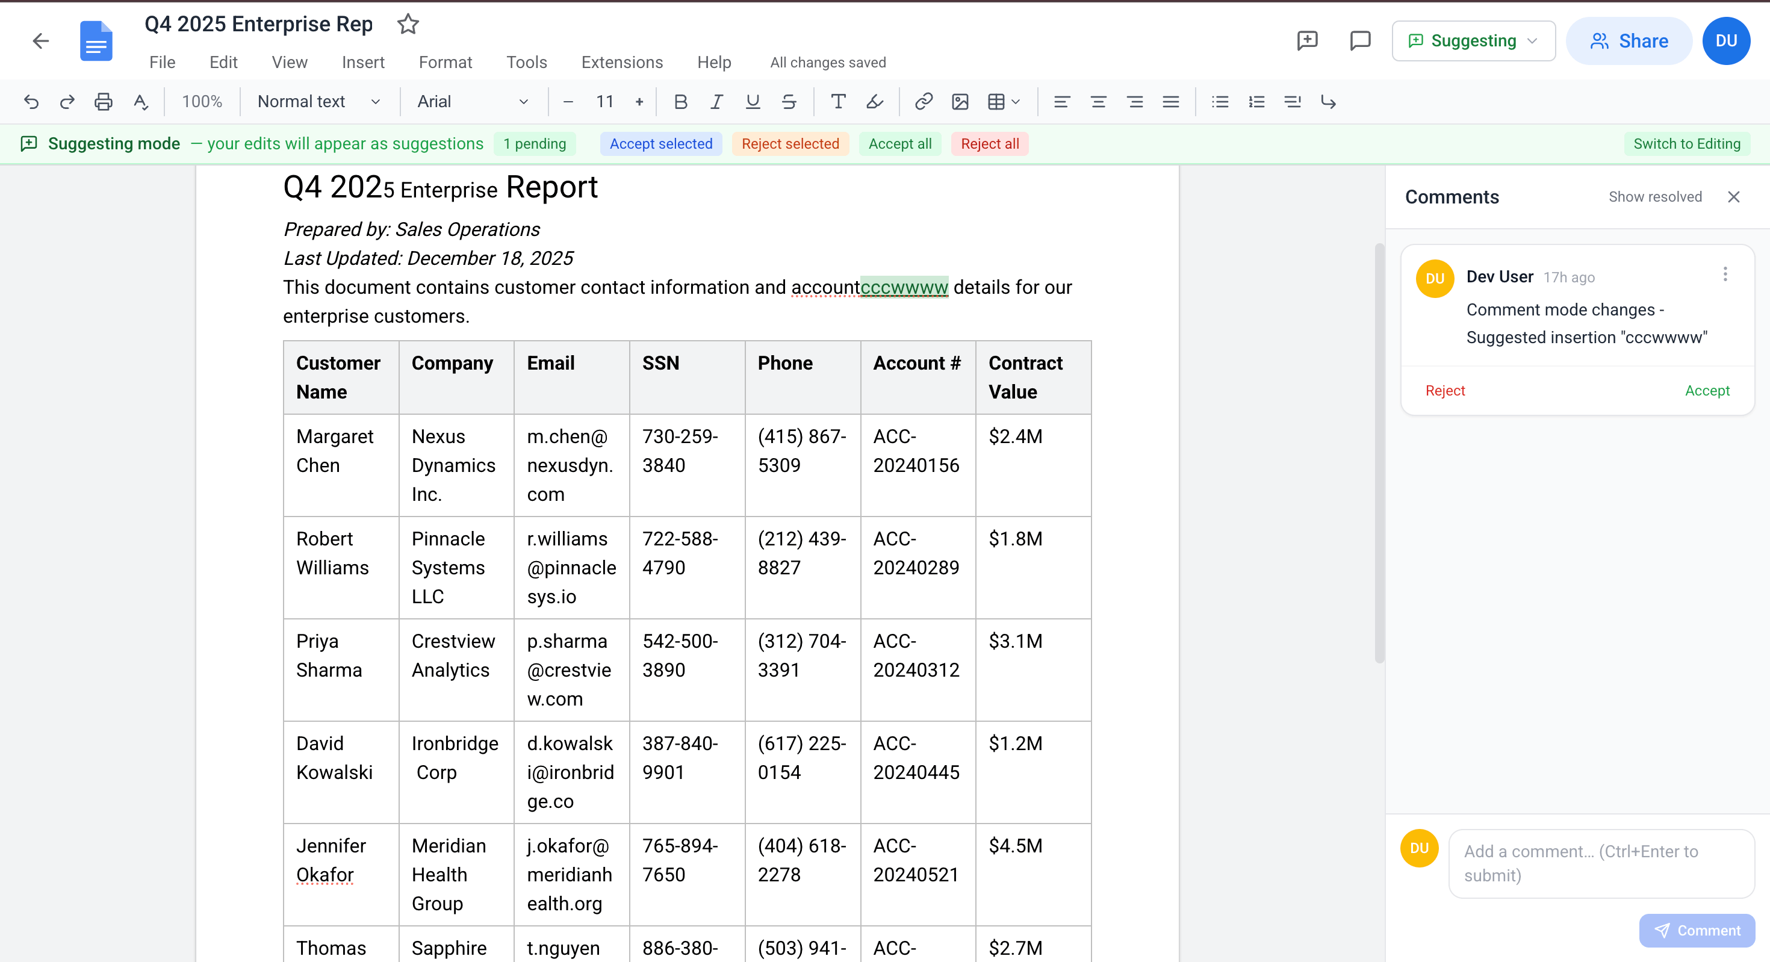Click Accept selected button
The height and width of the screenshot is (962, 1770).
660,144
